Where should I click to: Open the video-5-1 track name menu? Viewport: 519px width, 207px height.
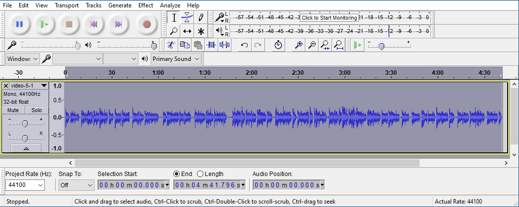[x=29, y=86]
